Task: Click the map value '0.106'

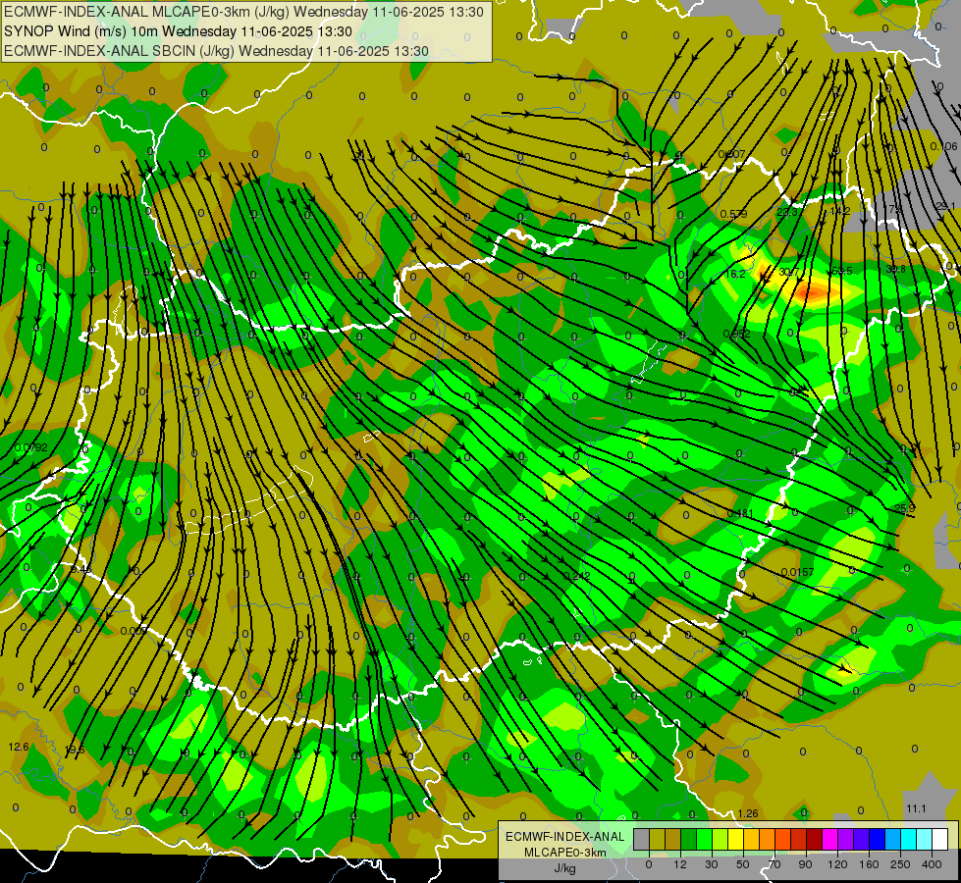Action: pos(943,146)
